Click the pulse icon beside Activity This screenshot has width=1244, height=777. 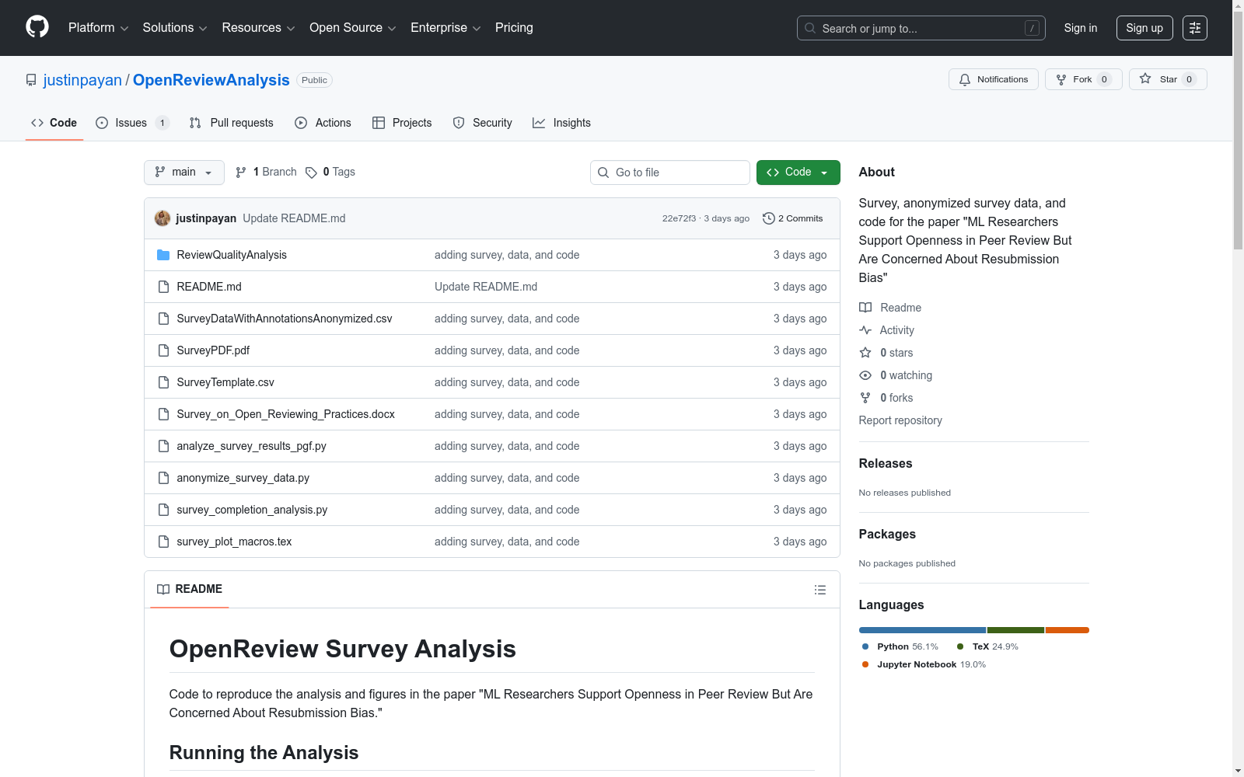[x=865, y=330]
